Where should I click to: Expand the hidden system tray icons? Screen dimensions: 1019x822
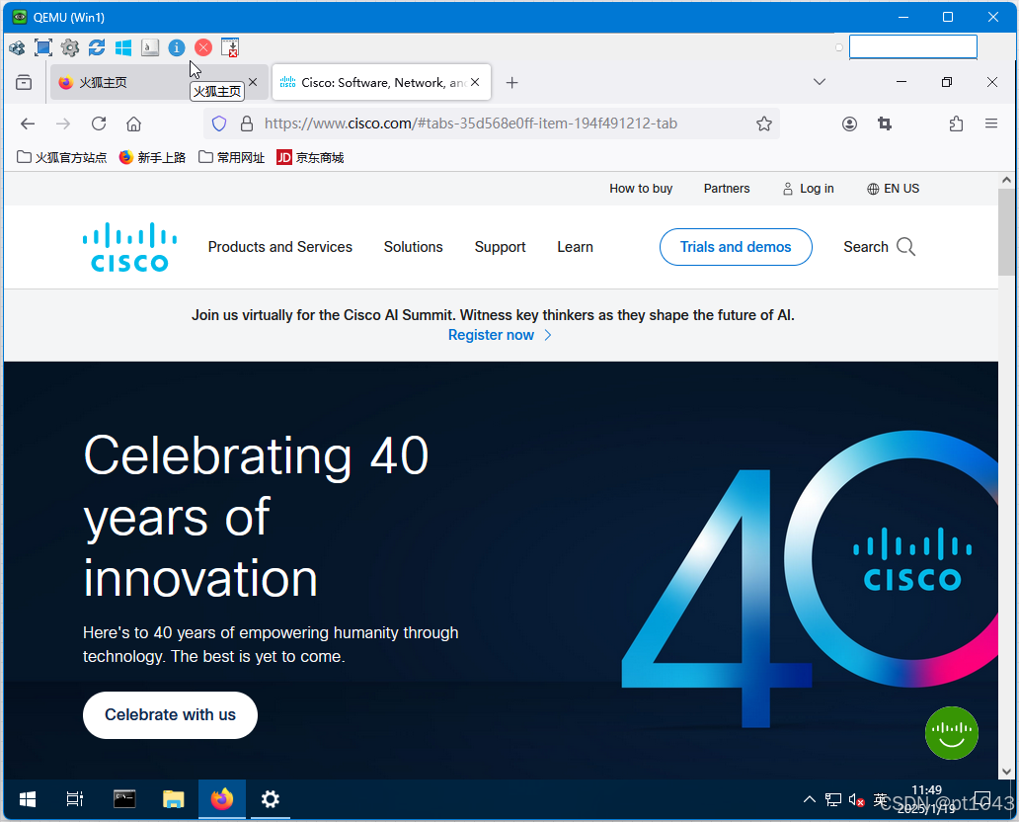pos(809,800)
